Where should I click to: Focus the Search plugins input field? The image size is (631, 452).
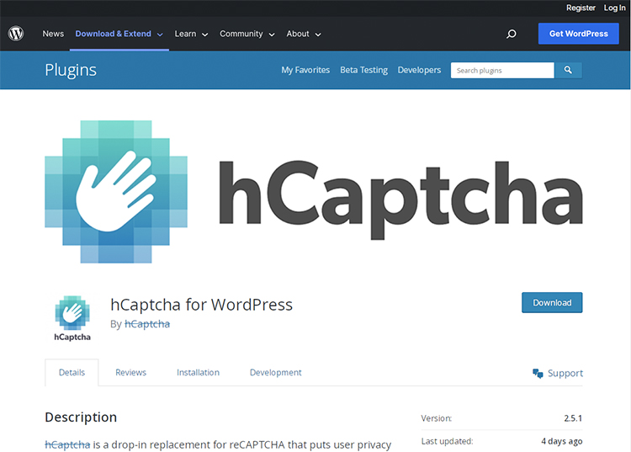tap(501, 71)
